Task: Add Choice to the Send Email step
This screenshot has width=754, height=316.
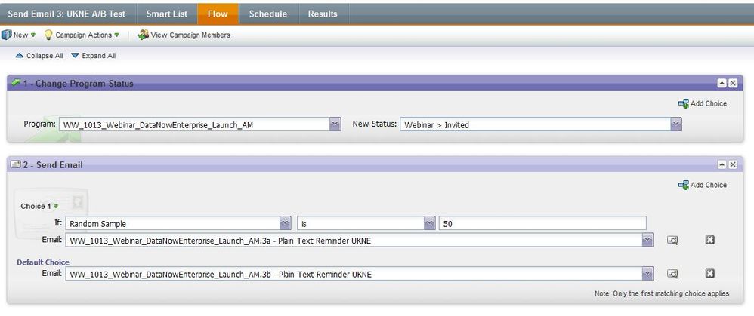Action: coord(703,185)
